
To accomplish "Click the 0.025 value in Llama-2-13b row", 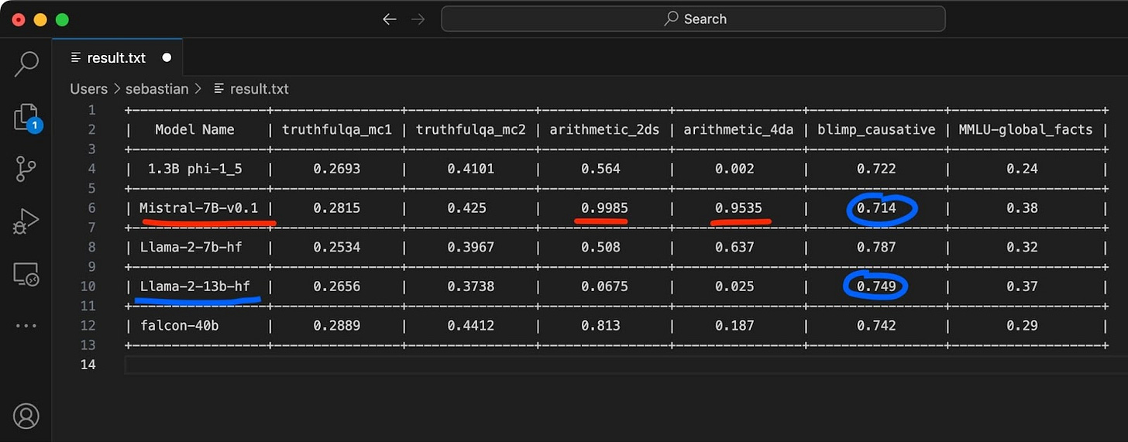I will point(734,286).
